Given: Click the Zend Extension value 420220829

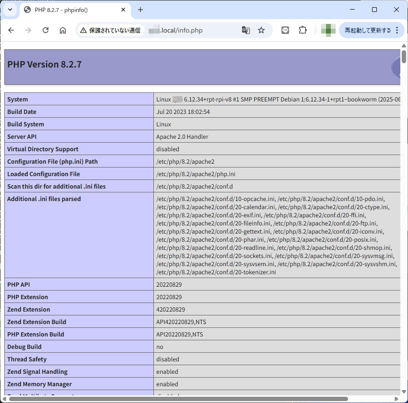Looking at the screenshot, I should tap(171, 310).
